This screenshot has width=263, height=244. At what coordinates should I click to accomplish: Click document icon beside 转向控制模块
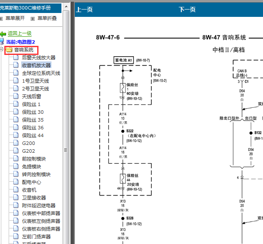point(16,174)
